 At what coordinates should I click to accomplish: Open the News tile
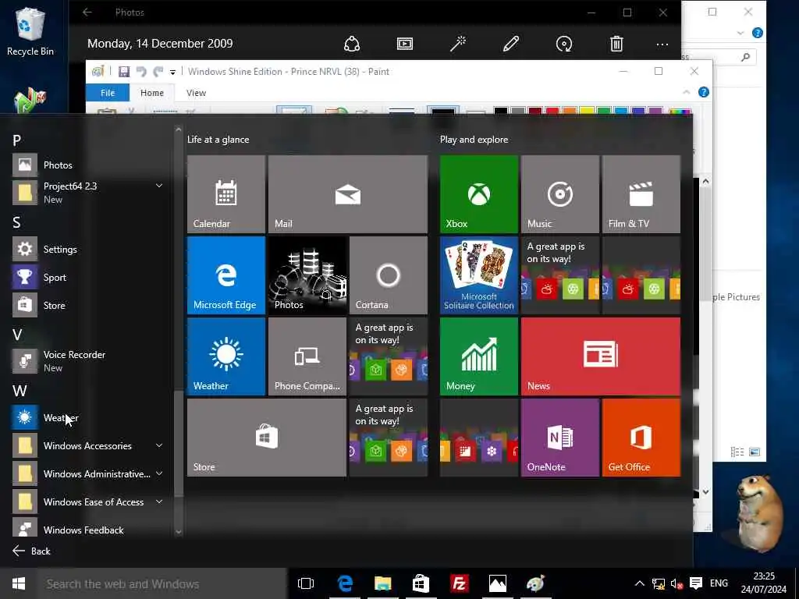601,356
